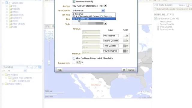Click the A - Sample Sales subject area icon
Viewport: 192px width, 108px height.
(x=7, y=3)
